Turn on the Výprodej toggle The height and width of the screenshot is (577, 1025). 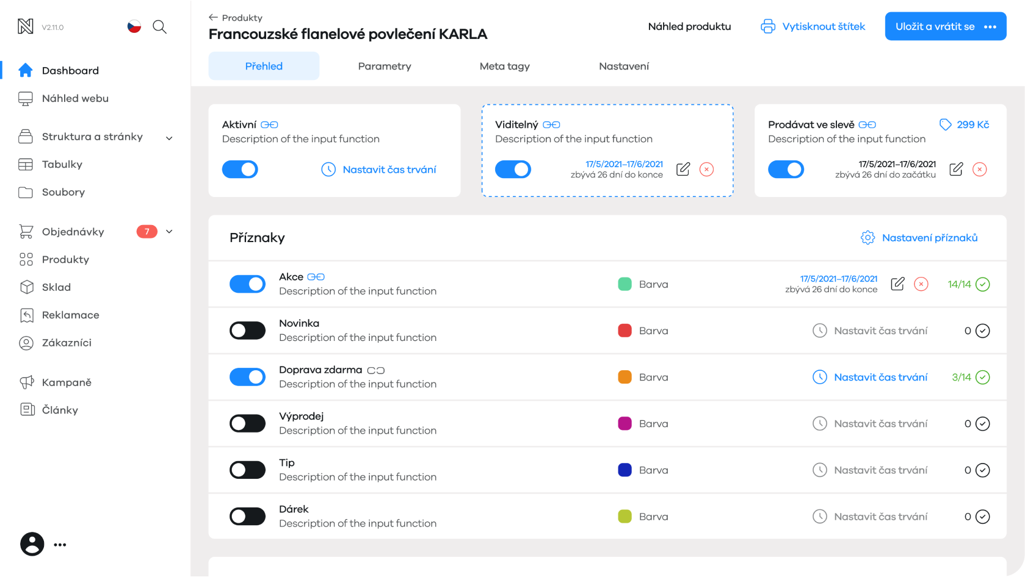click(247, 423)
